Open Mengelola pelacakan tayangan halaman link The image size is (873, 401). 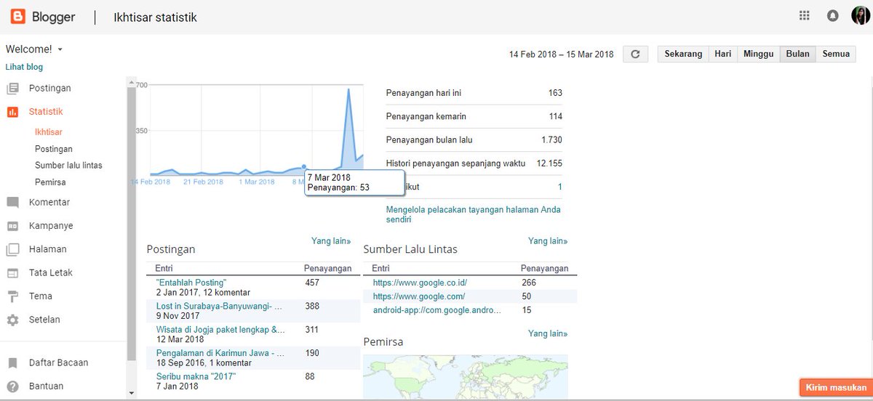click(473, 214)
